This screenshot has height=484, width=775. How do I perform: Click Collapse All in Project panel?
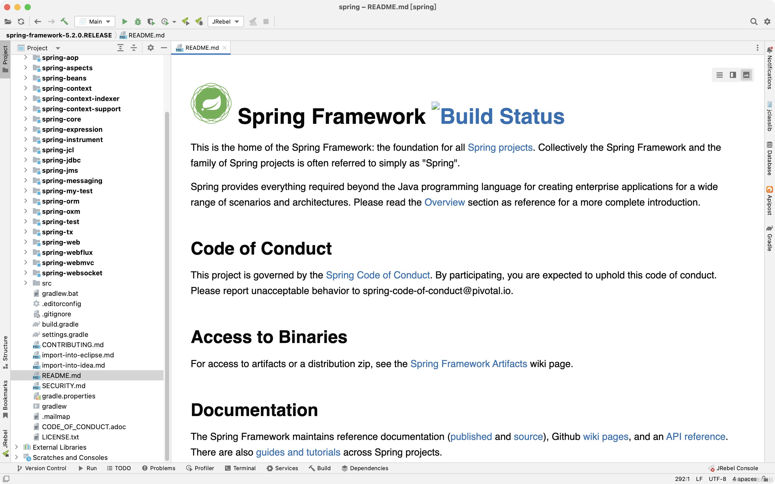point(134,48)
